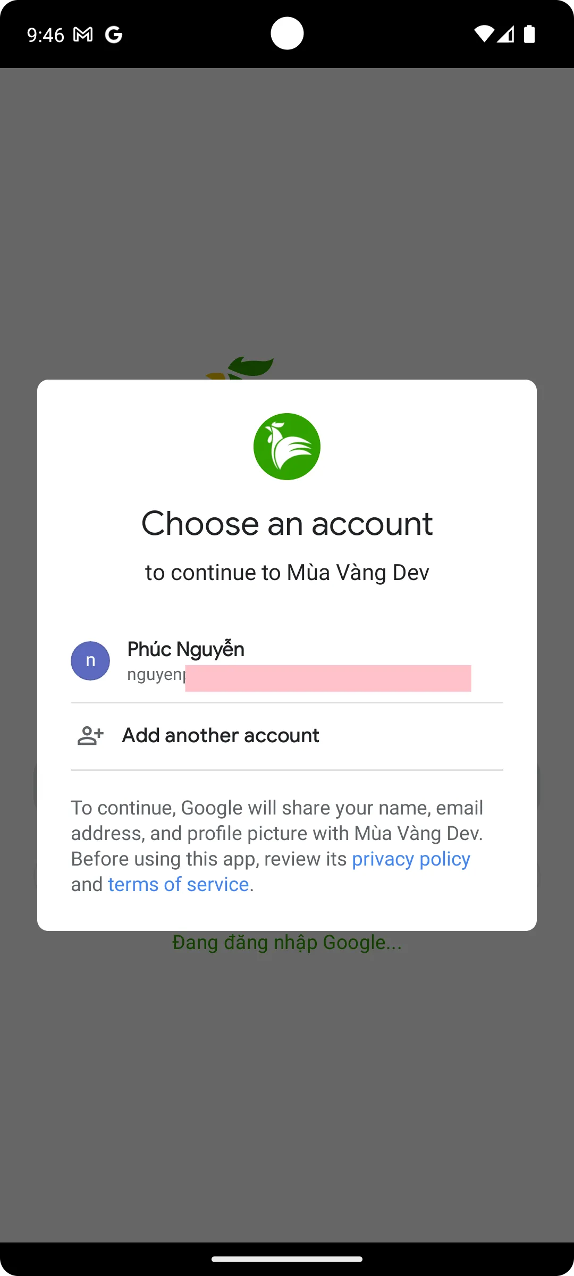Tap the front camera cutout area
This screenshot has width=574, height=1276.
tap(287, 32)
